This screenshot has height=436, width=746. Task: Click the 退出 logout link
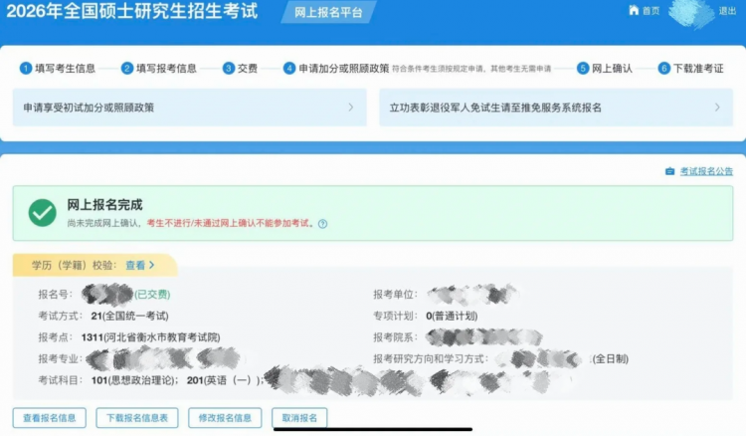tap(727, 11)
